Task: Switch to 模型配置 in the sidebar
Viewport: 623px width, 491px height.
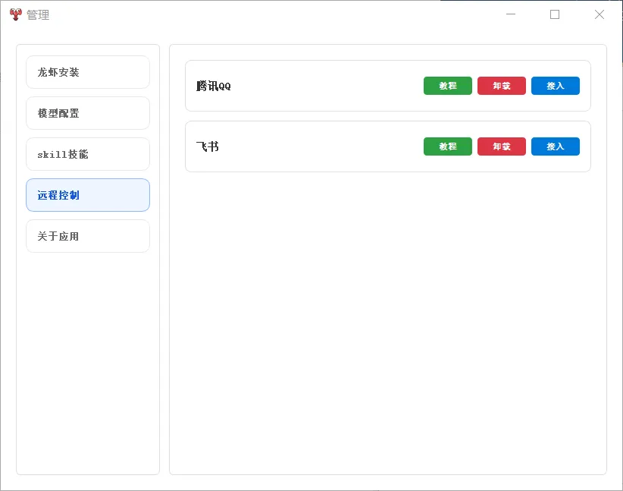Action: pyautogui.click(x=88, y=113)
